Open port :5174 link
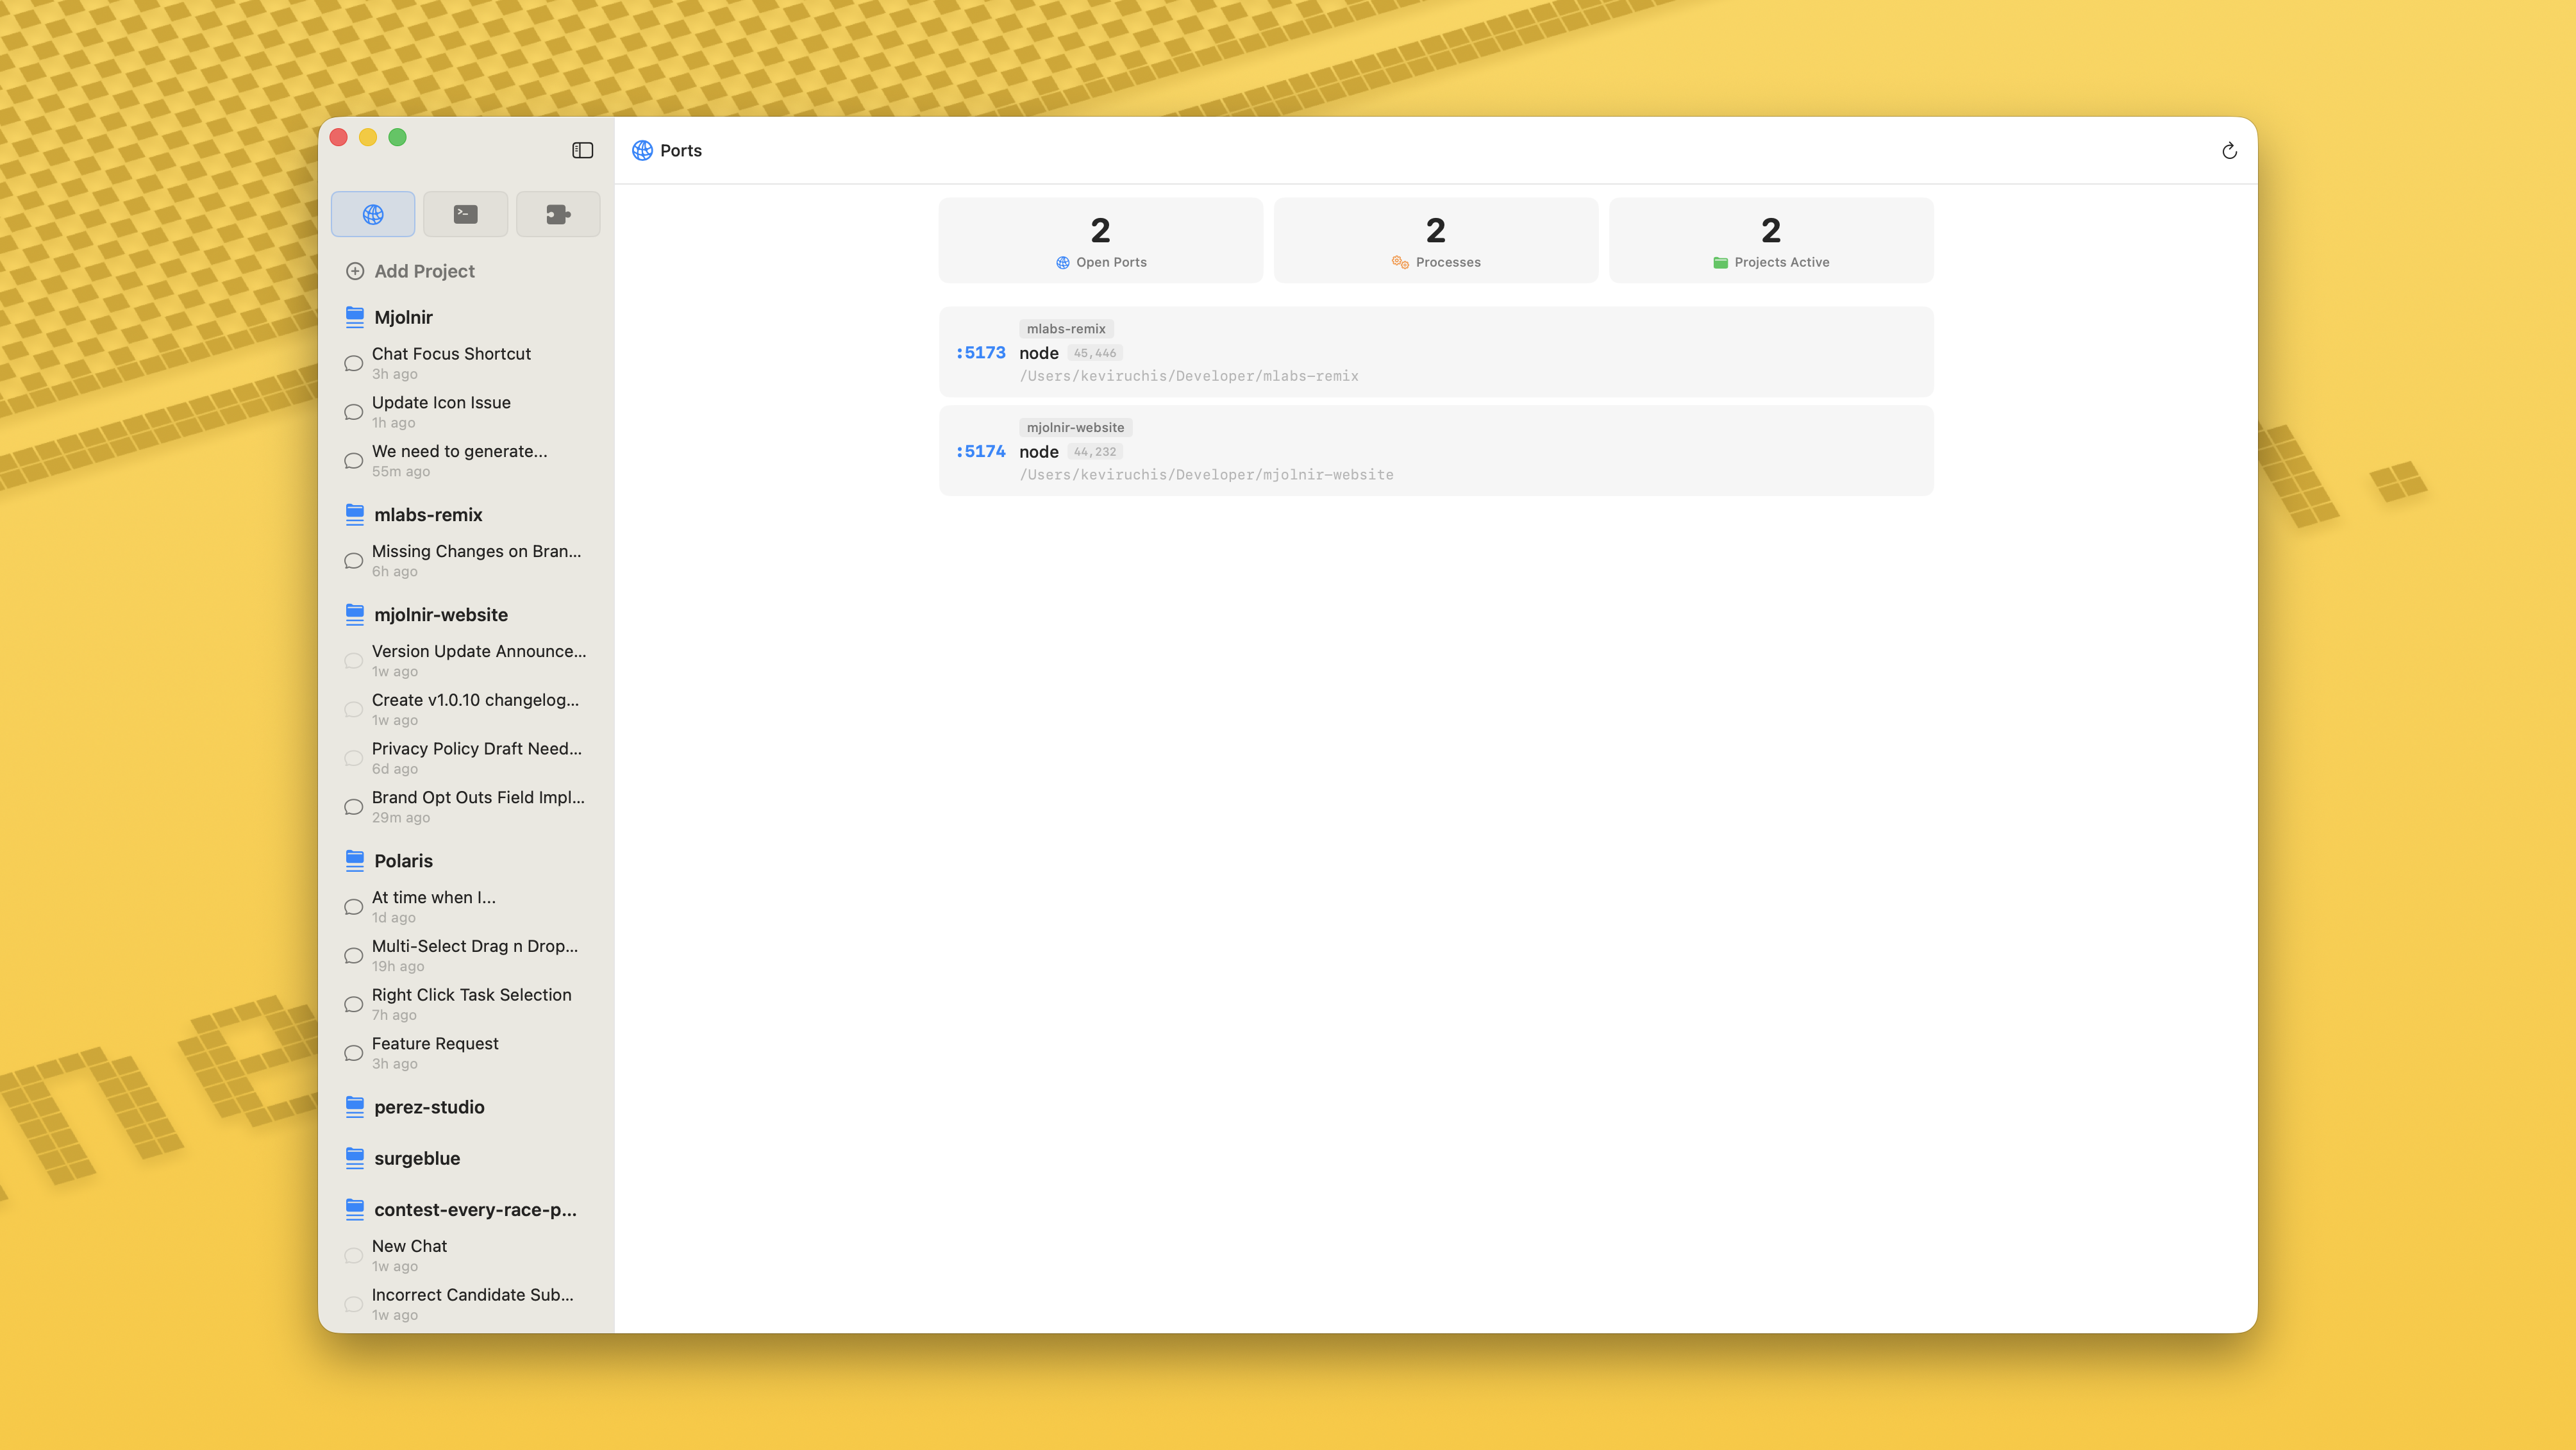The height and width of the screenshot is (1450, 2576). pos(980,452)
